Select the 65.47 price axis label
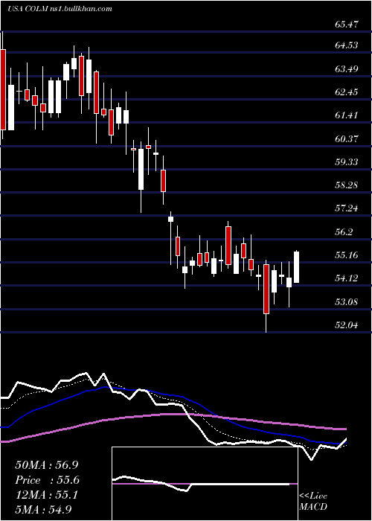The height and width of the screenshot is (521, 372). tap(347, 25)
